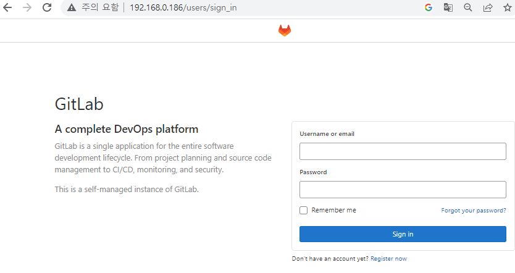
Task: Click the 'Remember me' label text
Action: (x=333, y=210)
